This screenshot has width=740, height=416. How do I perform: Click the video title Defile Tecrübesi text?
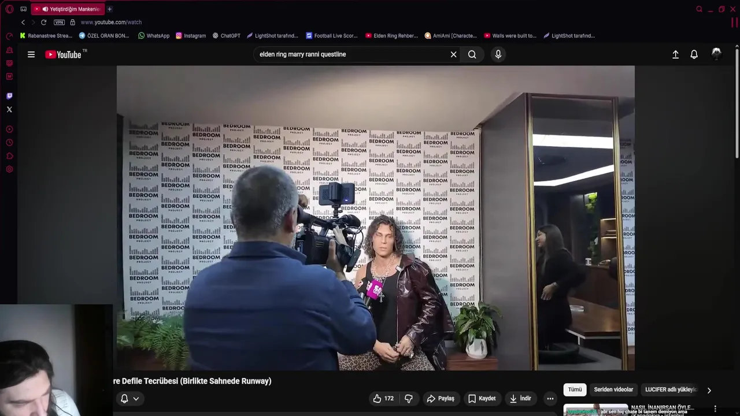pos(193,381)
